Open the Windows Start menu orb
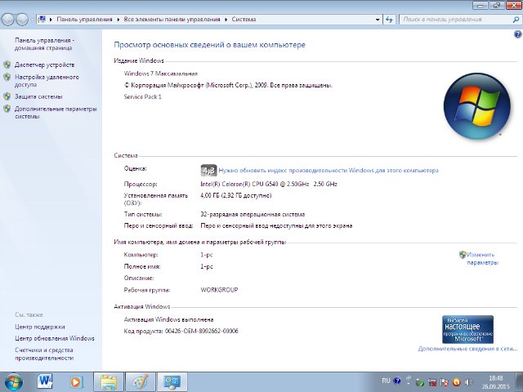Screen dimensions: 523x392 (14, 381)
